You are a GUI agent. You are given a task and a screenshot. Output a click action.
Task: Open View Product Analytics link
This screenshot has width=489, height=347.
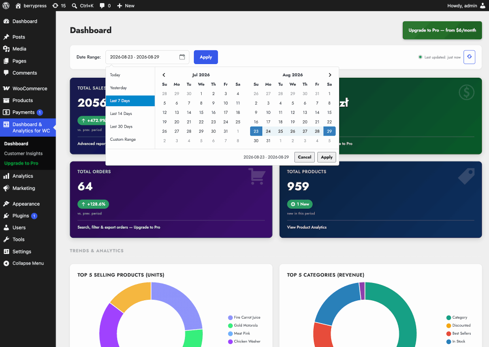pos(307,227)
